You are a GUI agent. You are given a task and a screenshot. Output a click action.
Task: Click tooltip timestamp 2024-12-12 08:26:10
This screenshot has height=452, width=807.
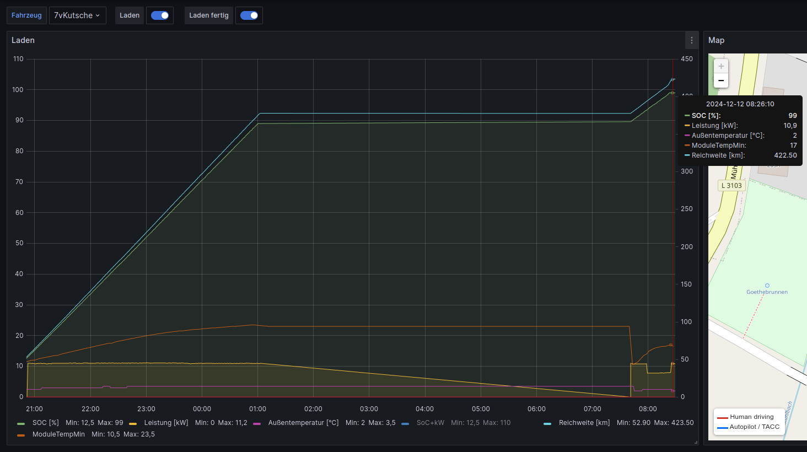pos(740,104)
